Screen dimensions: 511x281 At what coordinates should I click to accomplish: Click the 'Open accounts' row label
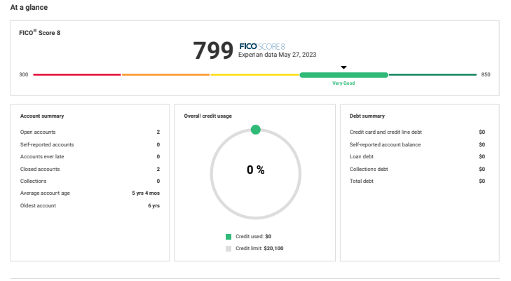coord(38,132)
